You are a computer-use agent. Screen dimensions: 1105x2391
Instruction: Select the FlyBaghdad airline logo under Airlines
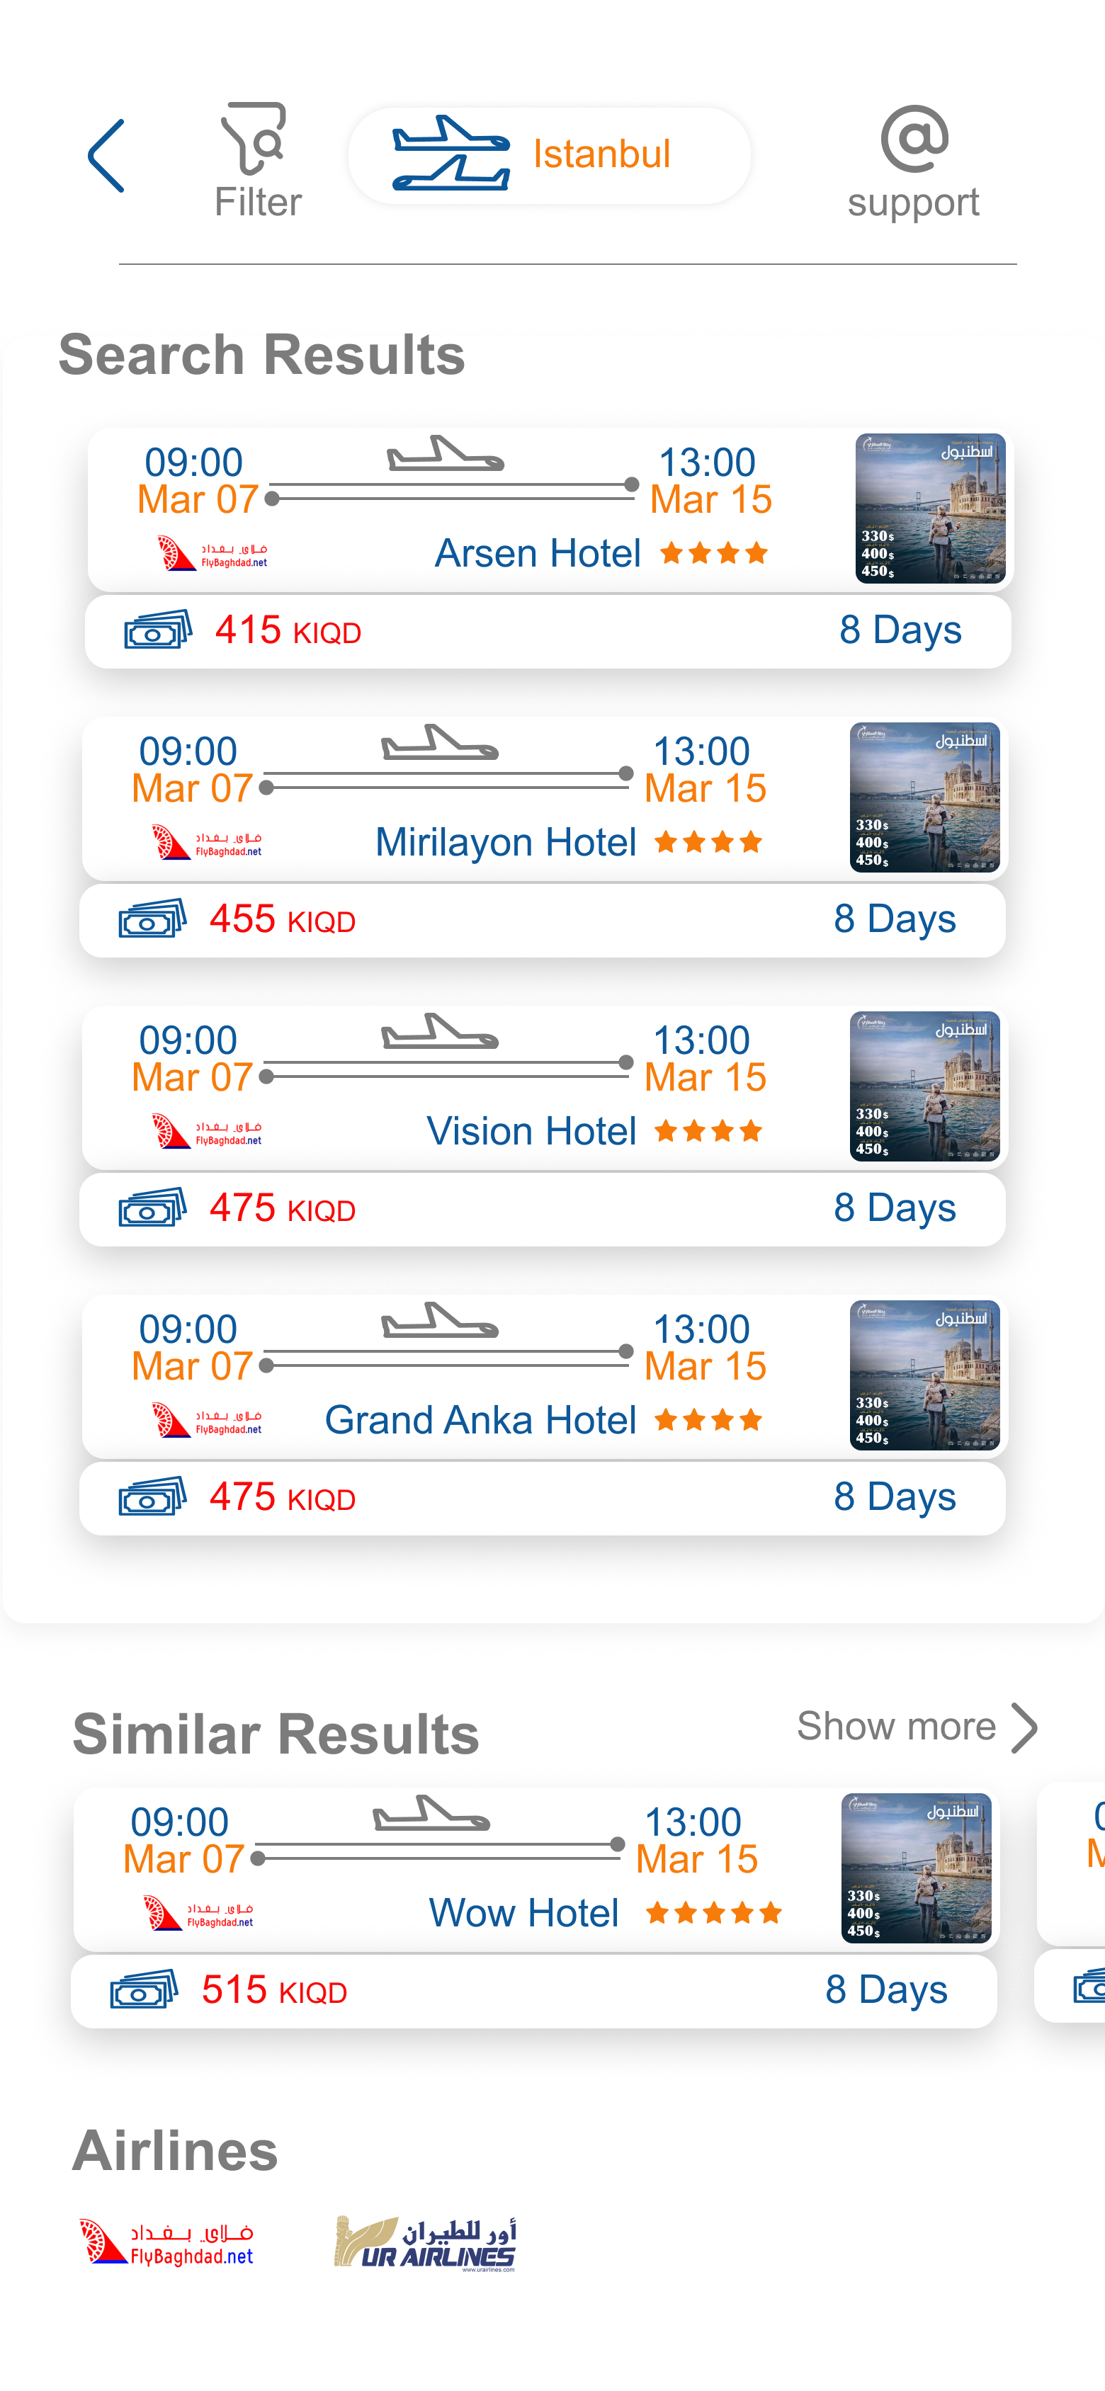coord(167,2244)
